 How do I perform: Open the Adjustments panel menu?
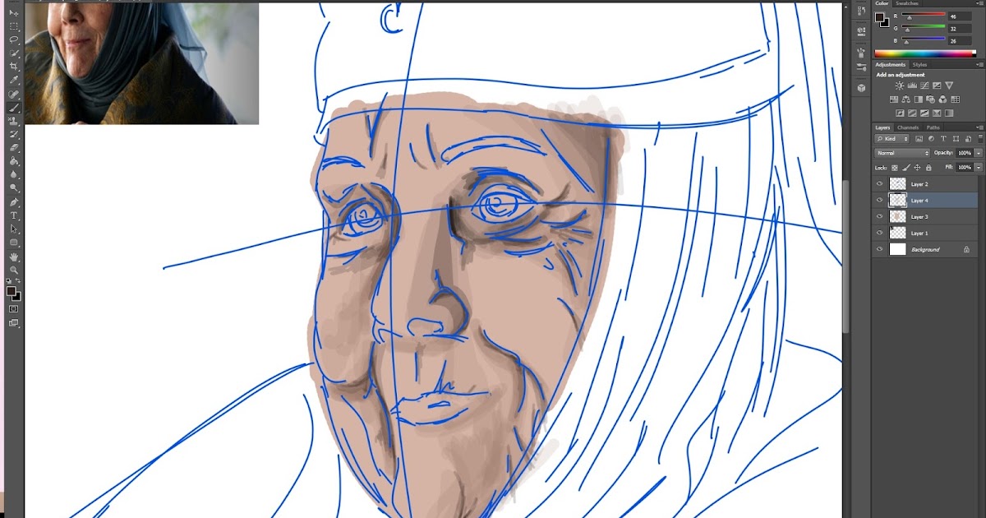(979, 64)
